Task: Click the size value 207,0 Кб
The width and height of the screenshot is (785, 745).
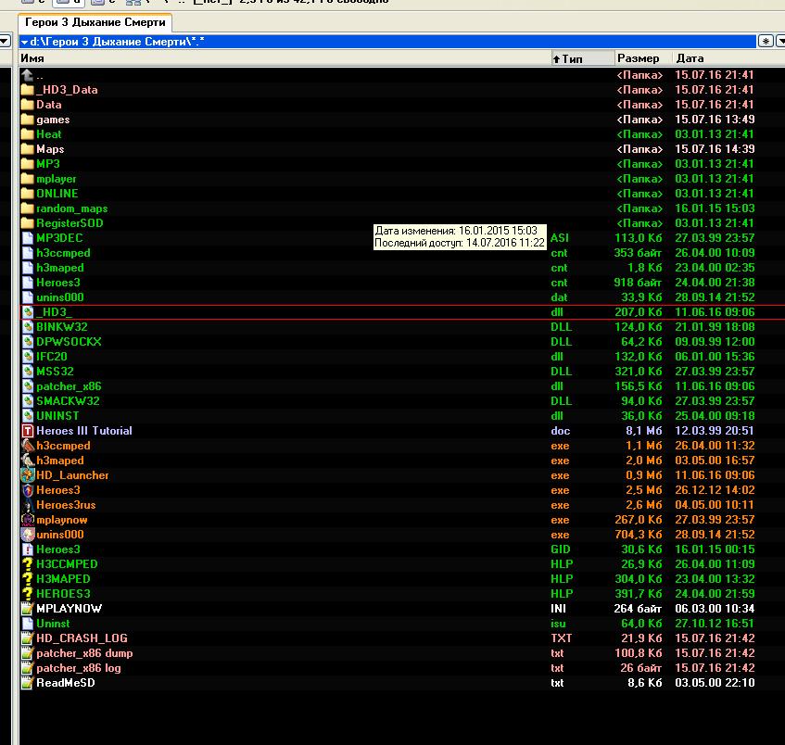Action: [x=639, y=312]
